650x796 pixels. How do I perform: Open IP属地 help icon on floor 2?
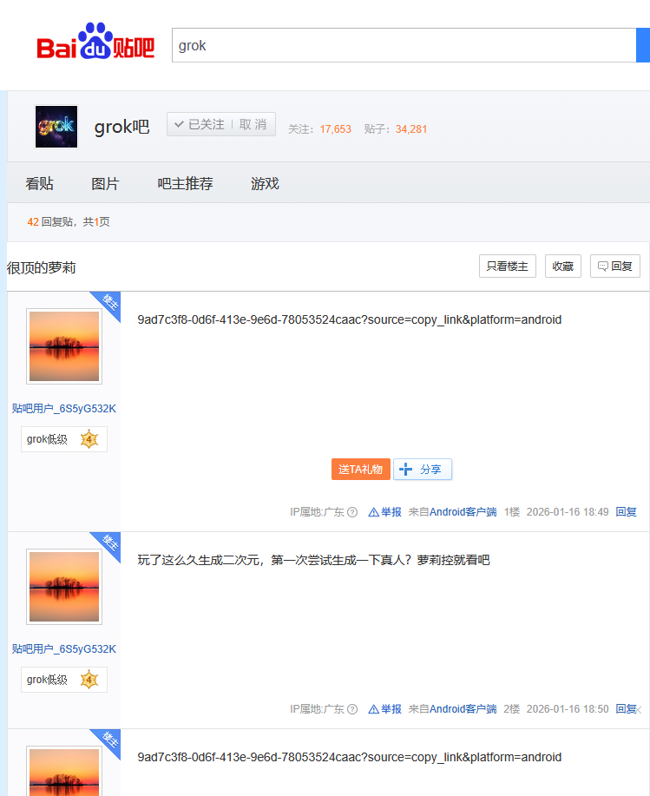pyautogui.click(x=352, y=709)
